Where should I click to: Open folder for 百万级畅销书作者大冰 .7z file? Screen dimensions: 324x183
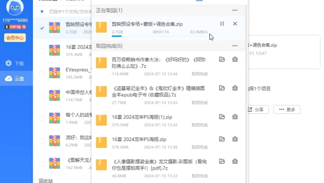(x=222, y=59)
